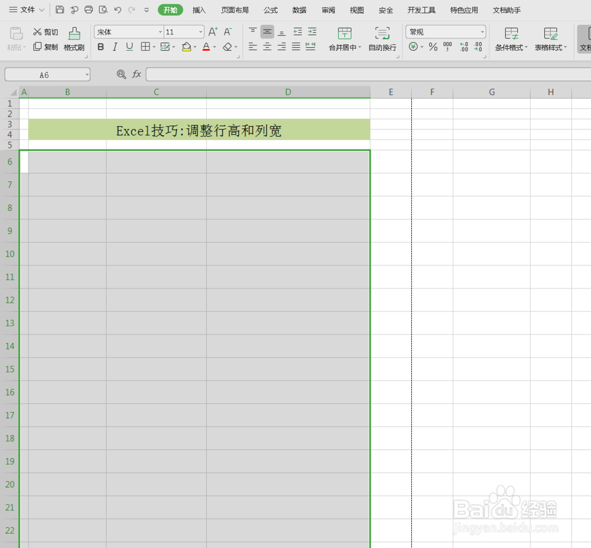Screen dimensions: 591x548
Task: Open the 开发工具 tab
Action: coord(421,10)
